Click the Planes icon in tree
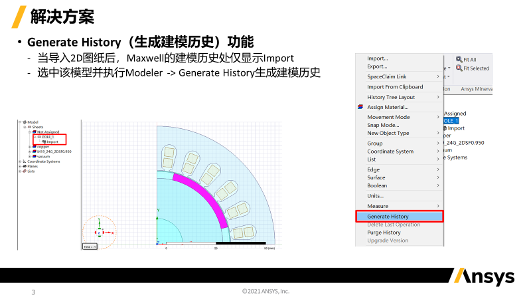 [x=25, y=166]
